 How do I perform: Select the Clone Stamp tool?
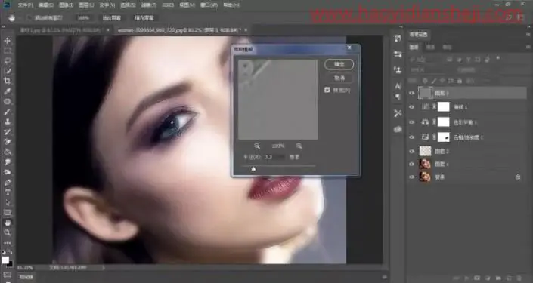(x=7, y=122)
